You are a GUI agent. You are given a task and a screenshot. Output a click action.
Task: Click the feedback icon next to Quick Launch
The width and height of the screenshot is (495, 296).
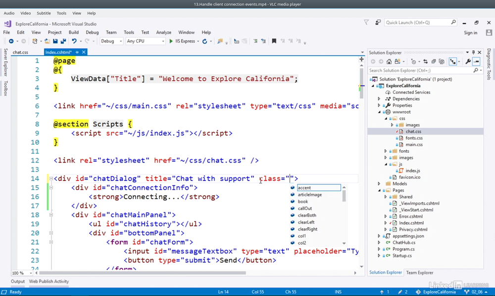(x=378, y=22)
